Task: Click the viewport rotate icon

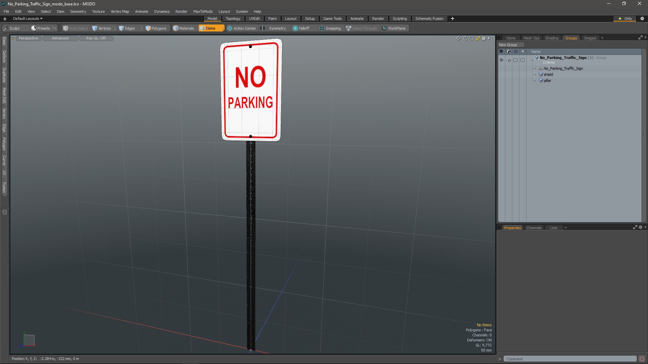Action: (465, 38)
